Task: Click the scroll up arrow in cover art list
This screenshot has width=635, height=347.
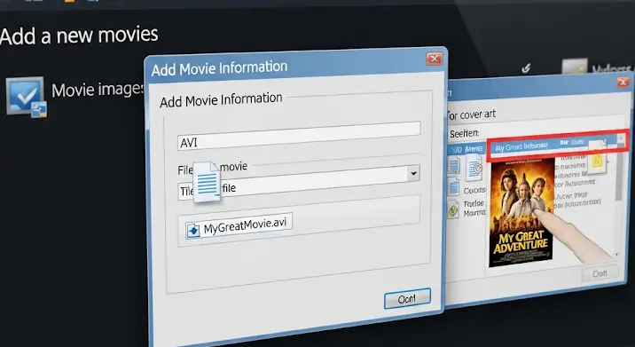Action: [621, 138]
